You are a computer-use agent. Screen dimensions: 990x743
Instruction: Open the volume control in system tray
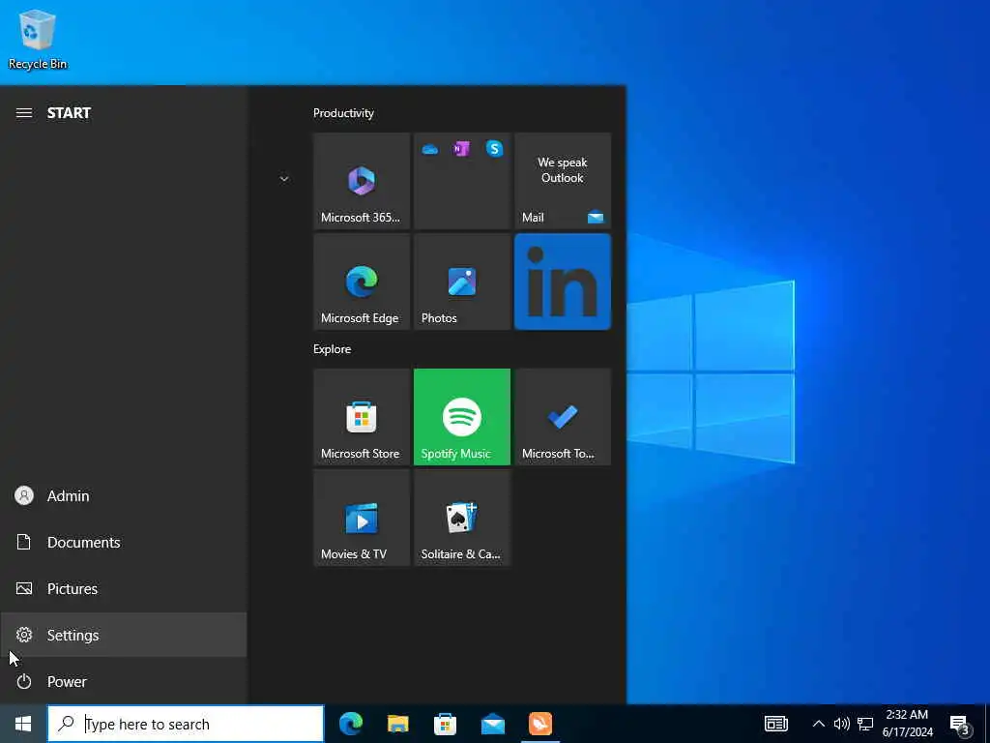click(842, 724)
